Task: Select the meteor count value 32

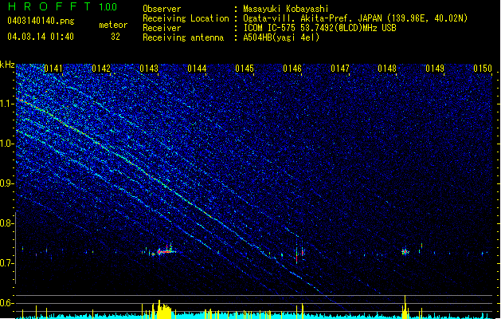Action: (115, 37)
